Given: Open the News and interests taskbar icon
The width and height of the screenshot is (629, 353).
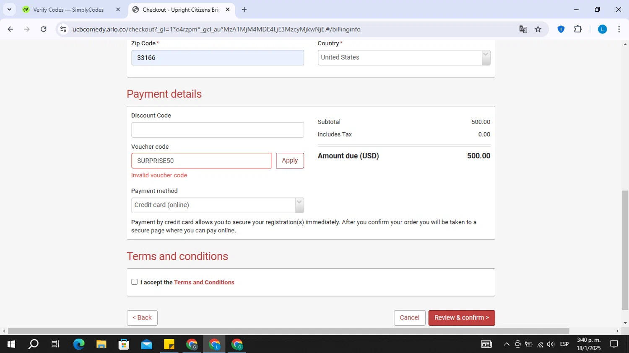Looking at the screenshot, I should 486,344.
